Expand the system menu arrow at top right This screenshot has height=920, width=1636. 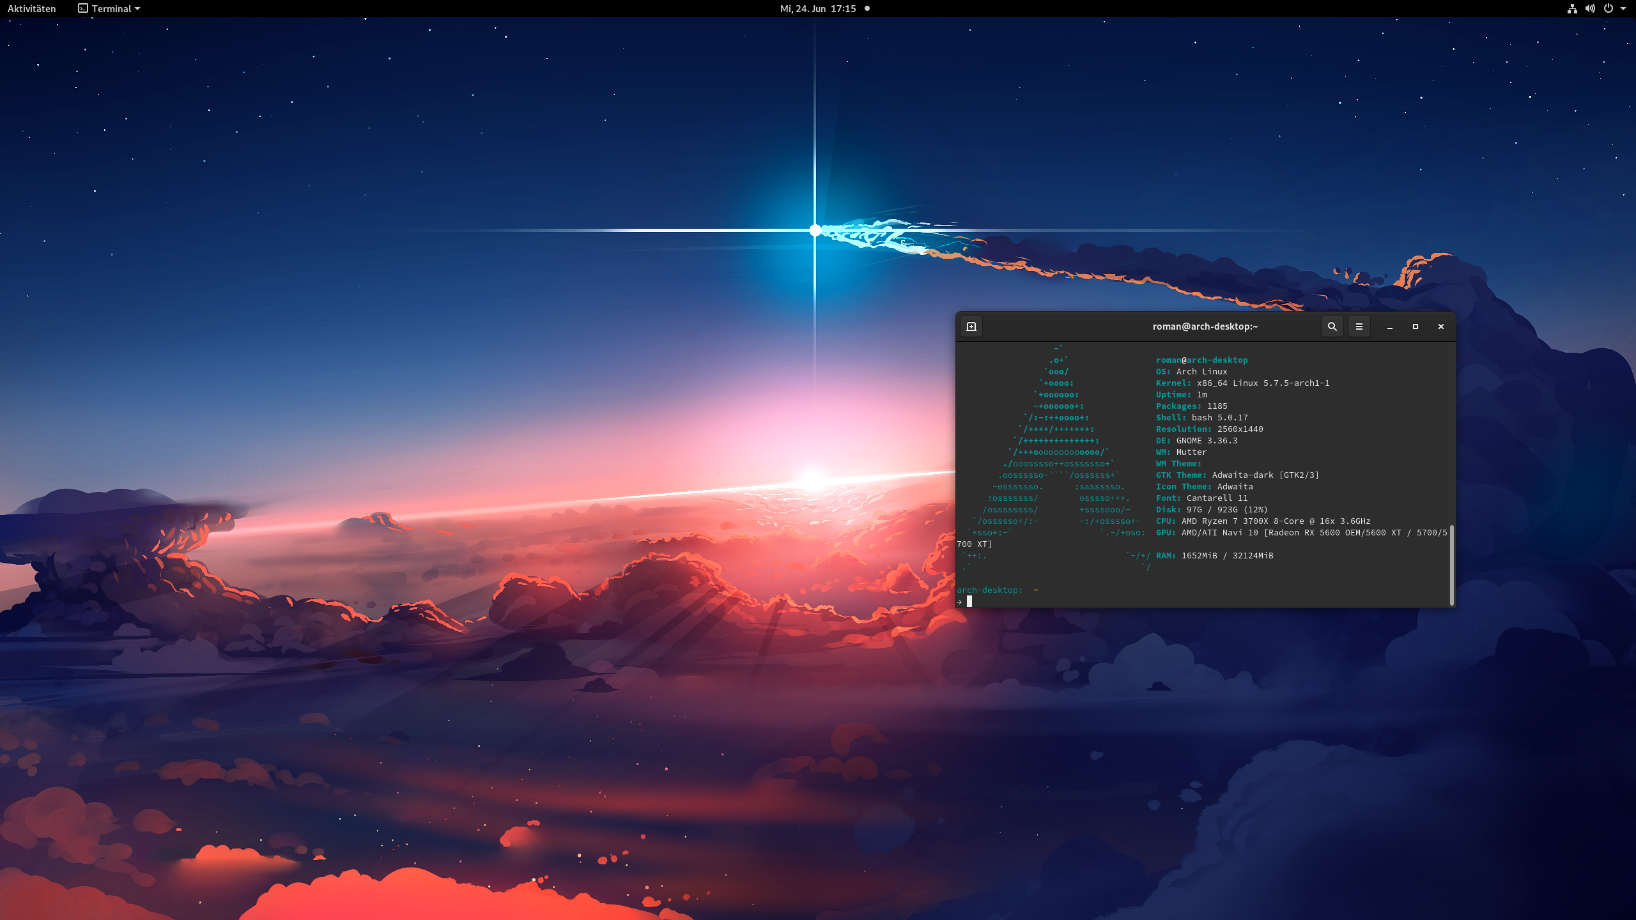[1623, 8]
